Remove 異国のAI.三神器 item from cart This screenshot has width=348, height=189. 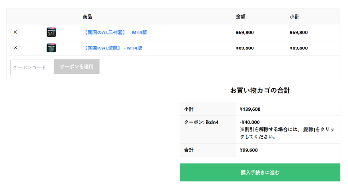point(15,32)
